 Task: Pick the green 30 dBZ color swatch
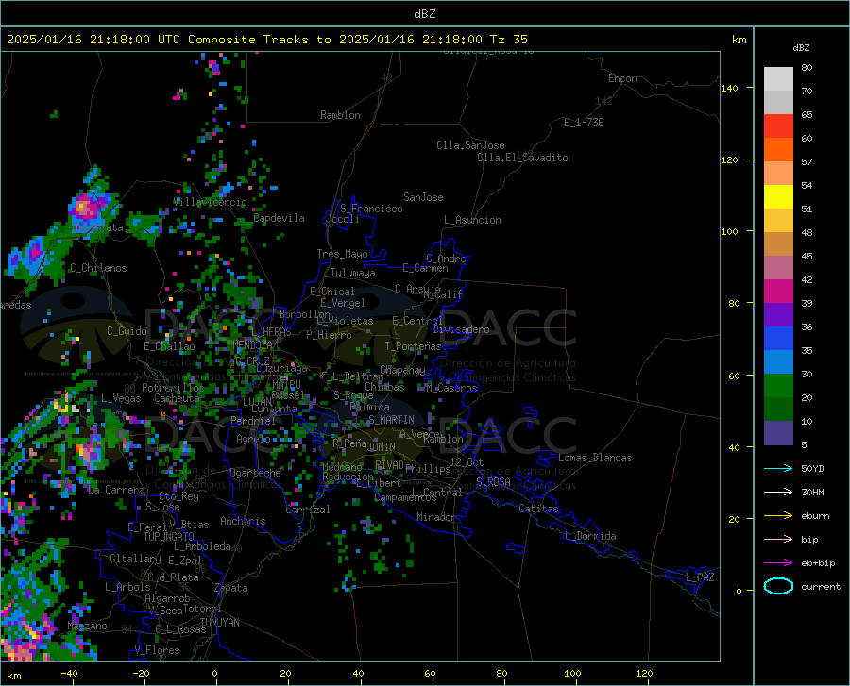tap(778, 386)
